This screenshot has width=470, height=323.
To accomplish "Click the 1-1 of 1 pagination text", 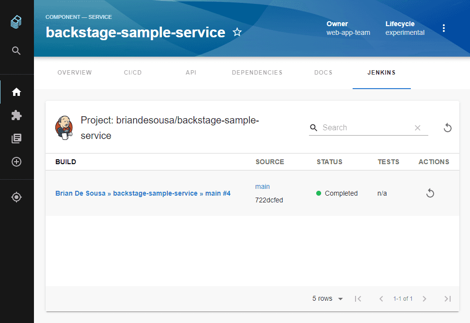I will [403, 298].
